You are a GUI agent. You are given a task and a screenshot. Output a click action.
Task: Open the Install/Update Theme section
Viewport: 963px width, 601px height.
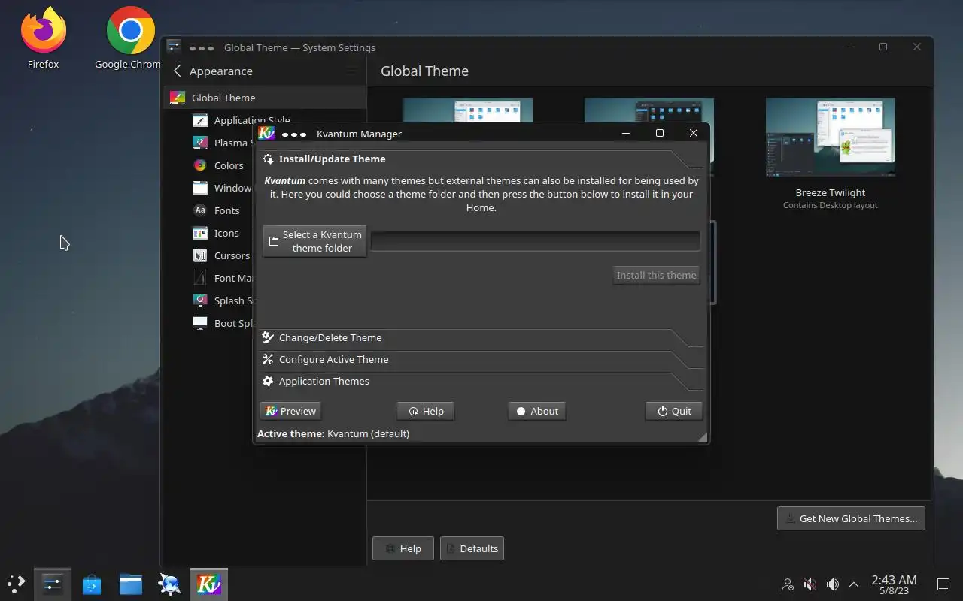coord(481,159)
